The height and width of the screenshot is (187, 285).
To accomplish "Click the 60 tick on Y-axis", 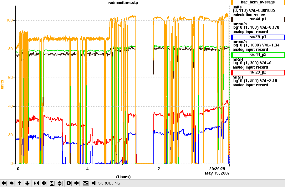I will click(10, 78).
